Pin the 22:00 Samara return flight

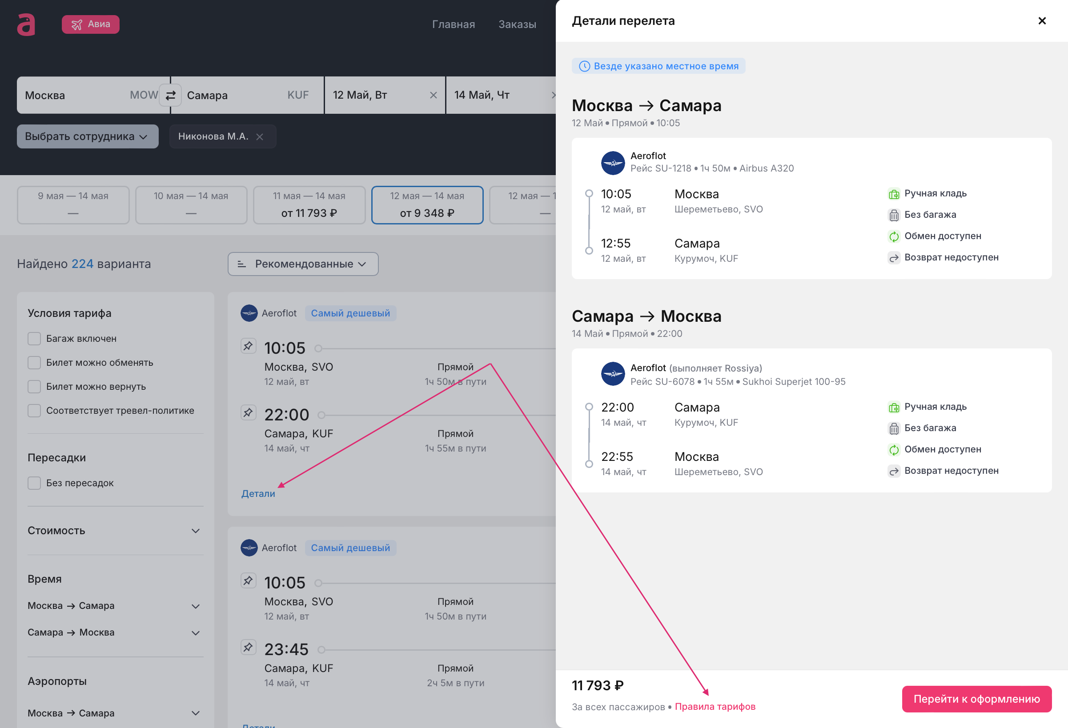pos(248,412)
